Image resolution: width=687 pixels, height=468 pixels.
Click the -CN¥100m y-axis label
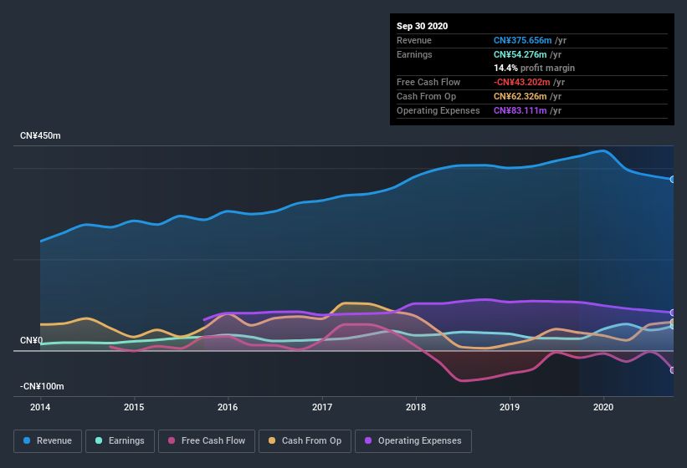(x=42, y=386)
